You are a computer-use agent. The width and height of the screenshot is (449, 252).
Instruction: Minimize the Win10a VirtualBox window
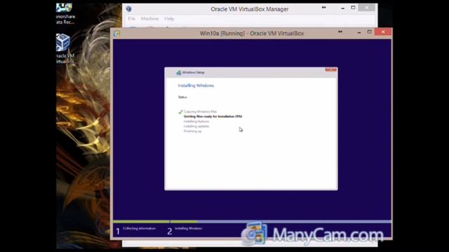(x=359, y=32)
